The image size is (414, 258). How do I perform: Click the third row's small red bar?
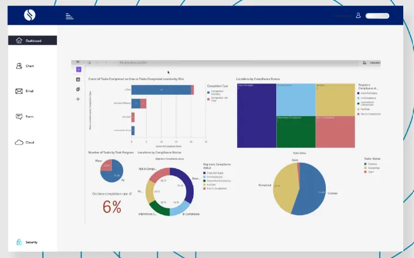pyautogui.click(x=133, y=117)
